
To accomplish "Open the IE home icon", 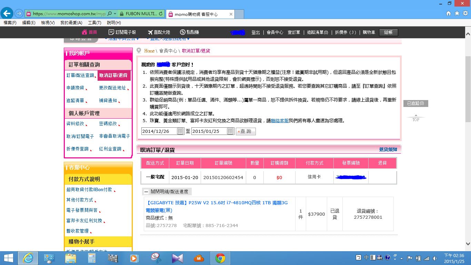I will point(449,13).
